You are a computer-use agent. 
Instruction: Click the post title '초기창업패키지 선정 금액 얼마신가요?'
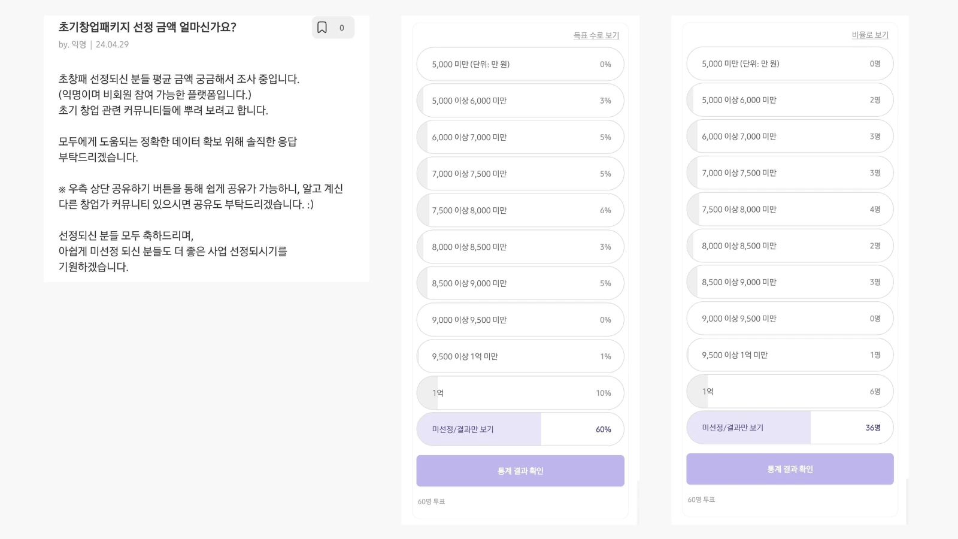click(x=147, y=27)
